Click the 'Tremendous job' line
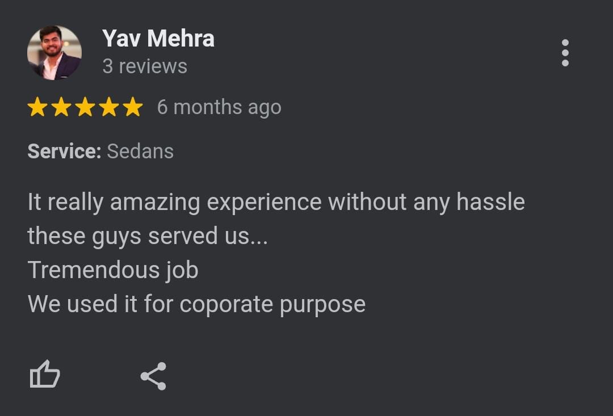 pyautogui.click(x=113, y=270)
